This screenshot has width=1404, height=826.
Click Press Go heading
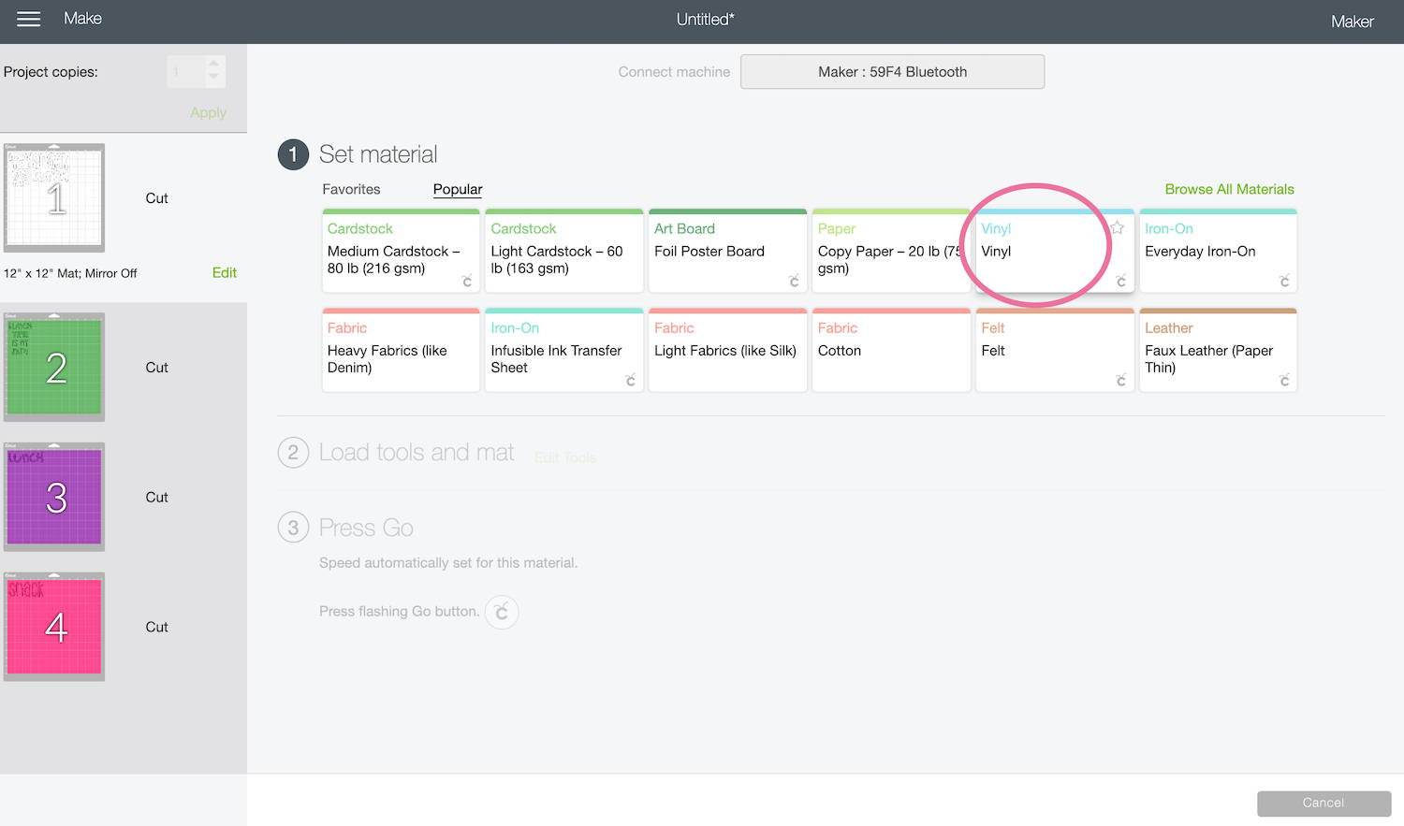click(366, 529)
